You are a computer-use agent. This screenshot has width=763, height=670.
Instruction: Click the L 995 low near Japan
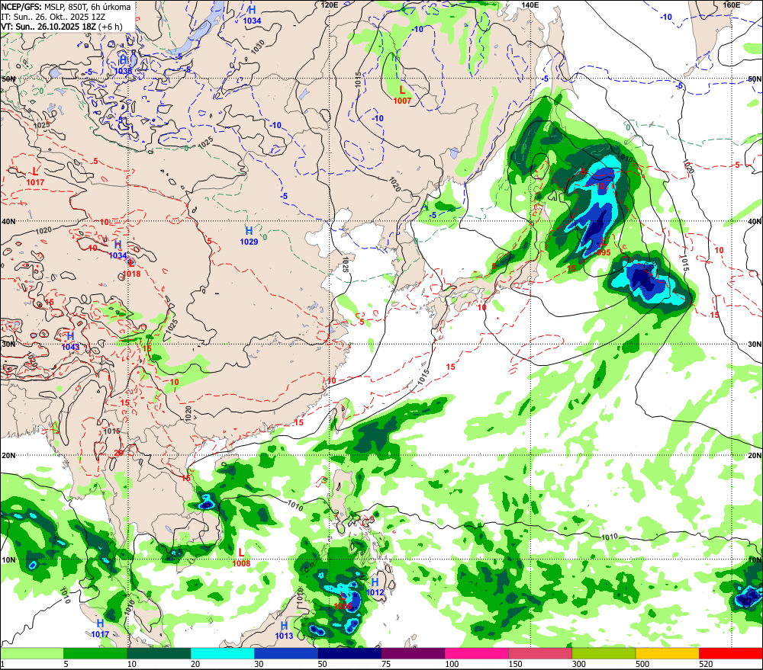point(604,247)
